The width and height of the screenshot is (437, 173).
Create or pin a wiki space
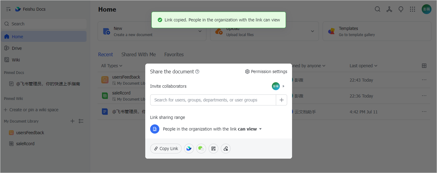(31, 110)
